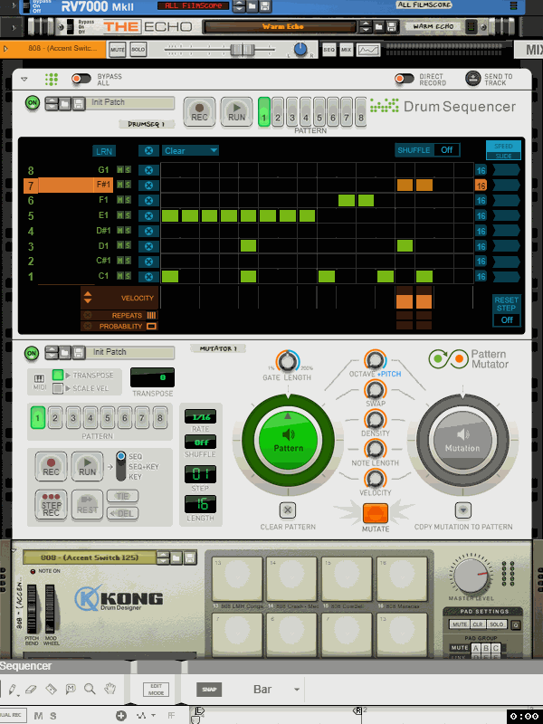Toggle the Direct Record switch

tap(405, 79)
